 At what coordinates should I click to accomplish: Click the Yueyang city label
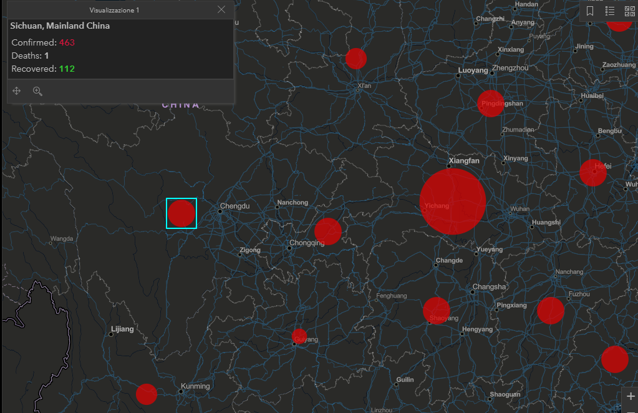pyautogui.click(x=490, y=250)
